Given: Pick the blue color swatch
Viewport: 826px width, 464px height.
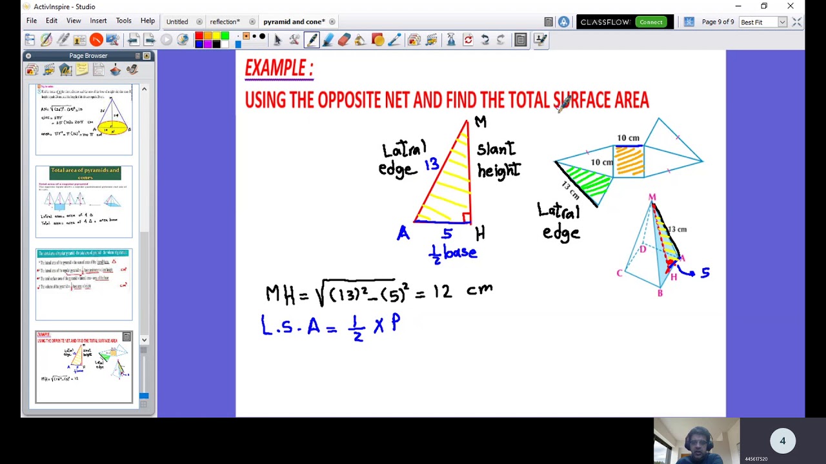Looking at the screenshot, I should point(199,44).
